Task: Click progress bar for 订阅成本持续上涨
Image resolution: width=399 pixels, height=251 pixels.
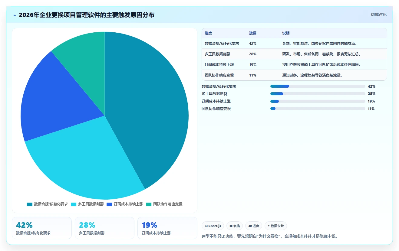Action: (318, 101)
